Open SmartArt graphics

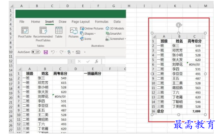[x=114, y=34]
